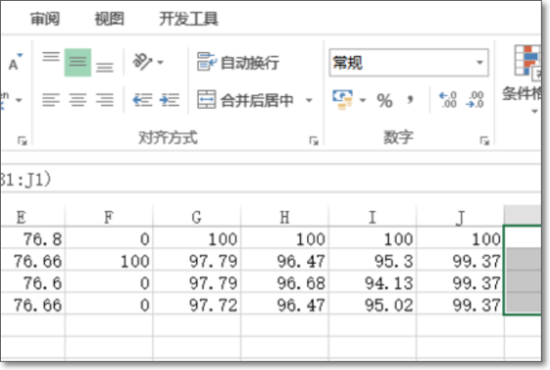Open 数字 dialog launcher
The width and height of the screenshot is (550, 370).
tap(484, 141)
